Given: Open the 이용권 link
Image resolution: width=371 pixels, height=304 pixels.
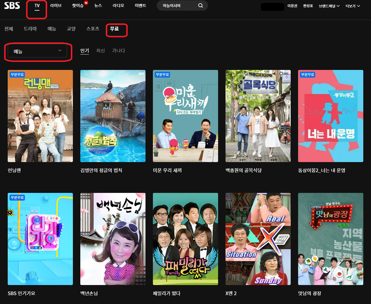Looking at the screenshot, I should 292,6.
